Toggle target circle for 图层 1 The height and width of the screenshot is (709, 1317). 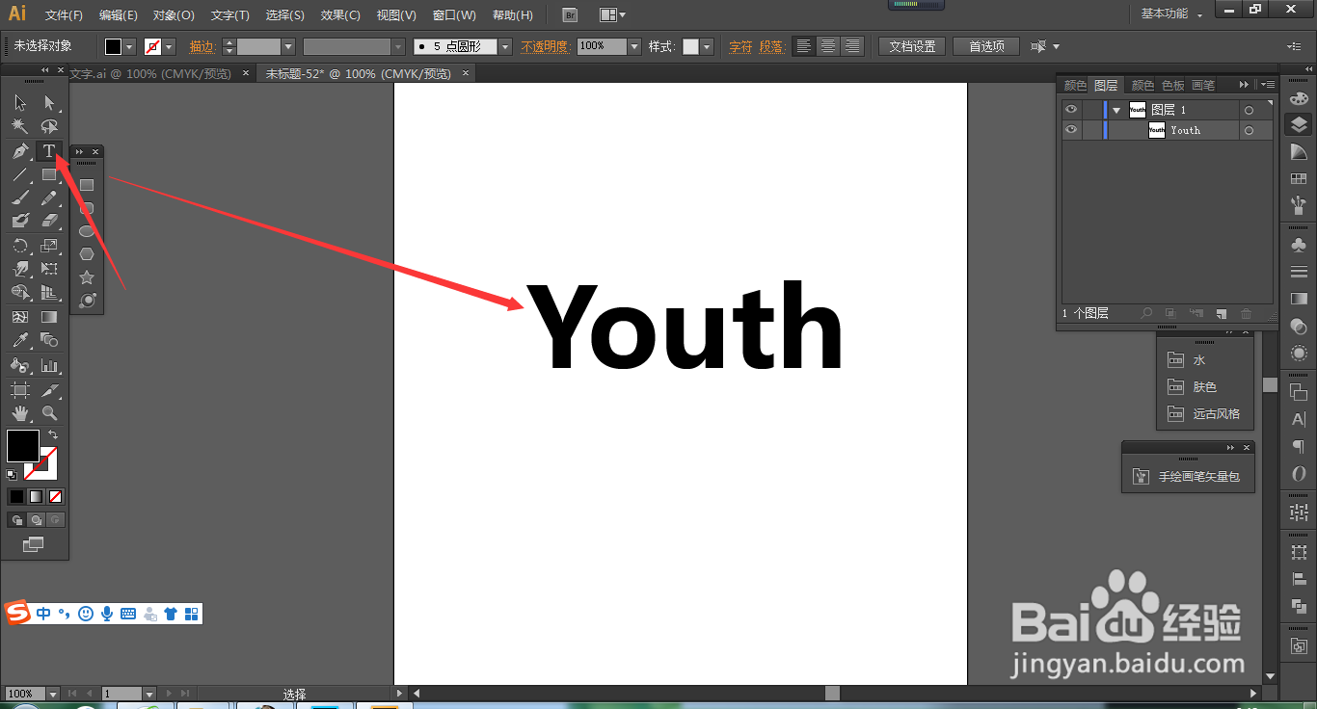point(1249,111)
